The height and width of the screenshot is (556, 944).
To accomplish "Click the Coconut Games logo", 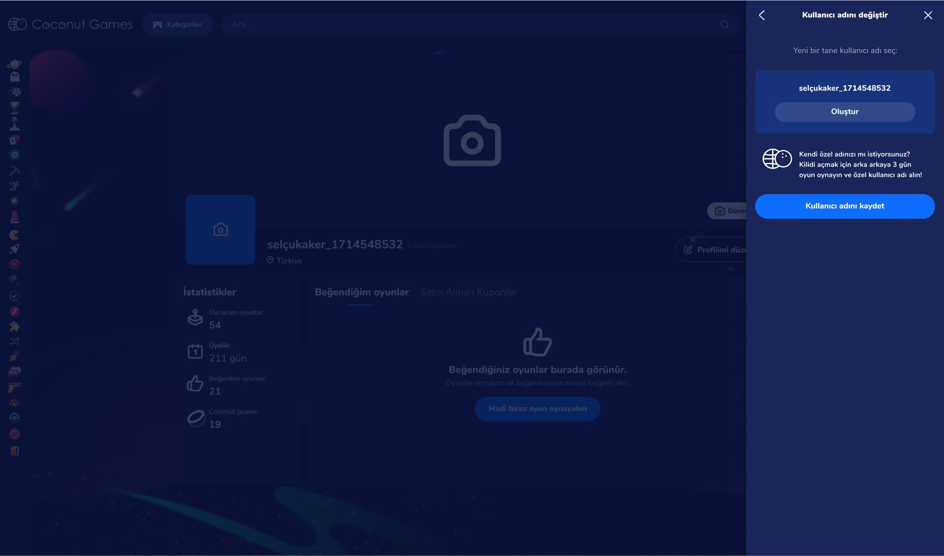I will point(70,24).
